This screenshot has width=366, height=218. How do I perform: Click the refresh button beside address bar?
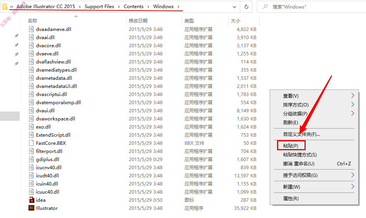point(246,7)
